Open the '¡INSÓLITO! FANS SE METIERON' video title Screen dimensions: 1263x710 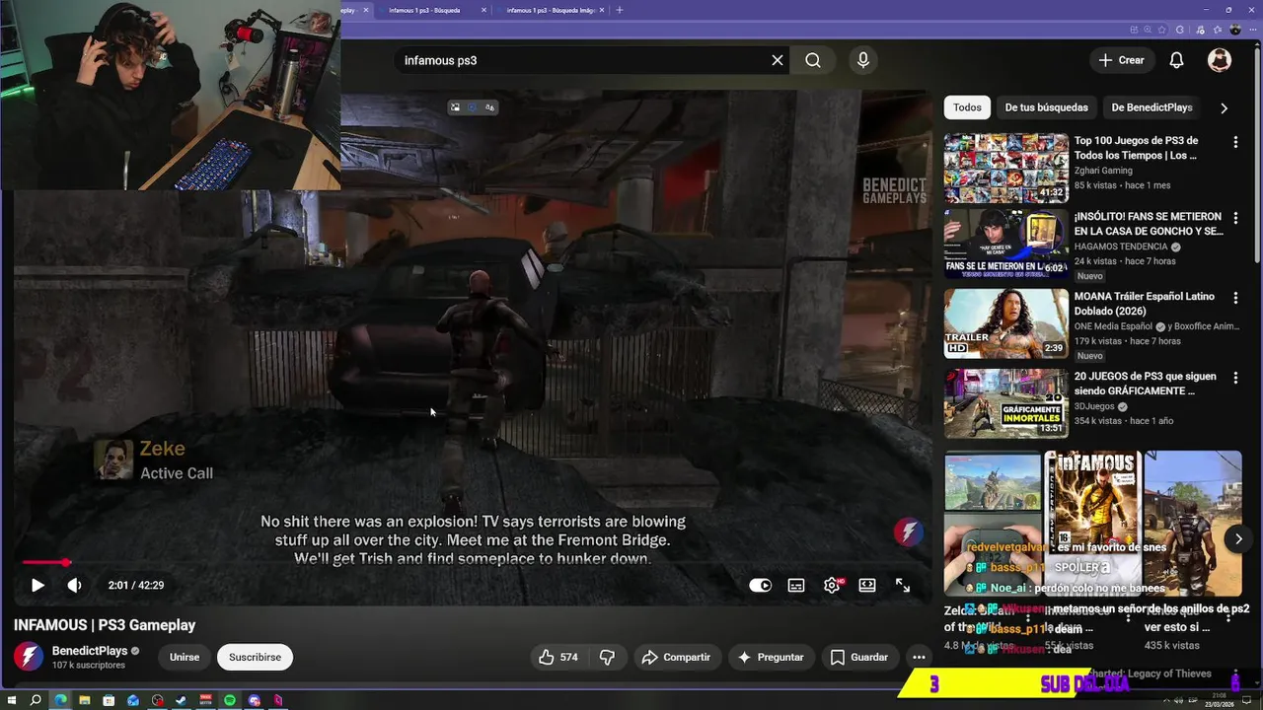[x=1149, y=224]
